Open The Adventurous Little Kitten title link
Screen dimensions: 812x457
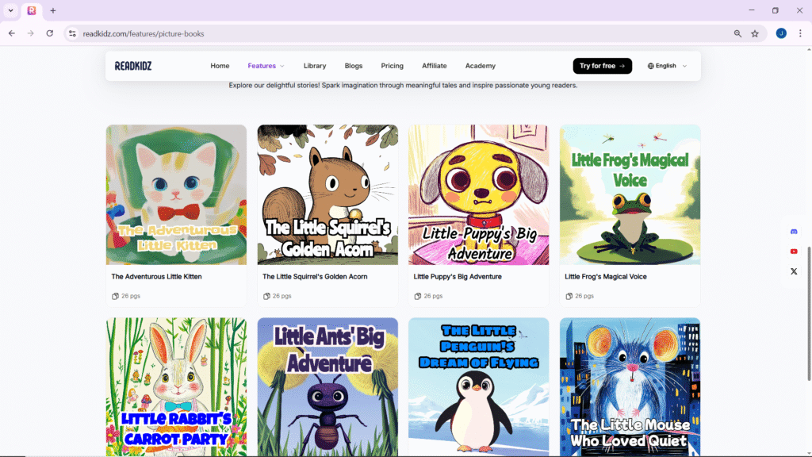[x=156, y=277]
